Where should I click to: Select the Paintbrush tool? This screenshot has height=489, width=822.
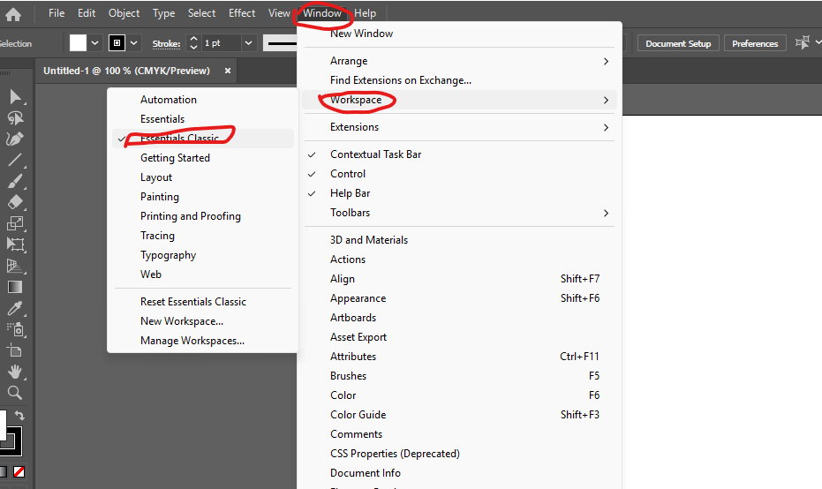[x=15, y=181]
